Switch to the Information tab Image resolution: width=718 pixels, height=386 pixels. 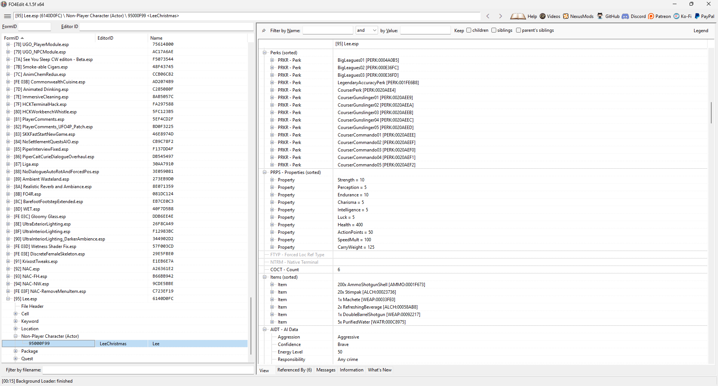(x=352, y=370)
